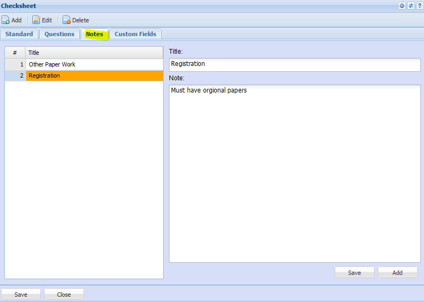
Task: Switch to the Standard tab
Action: click(19, 34)
